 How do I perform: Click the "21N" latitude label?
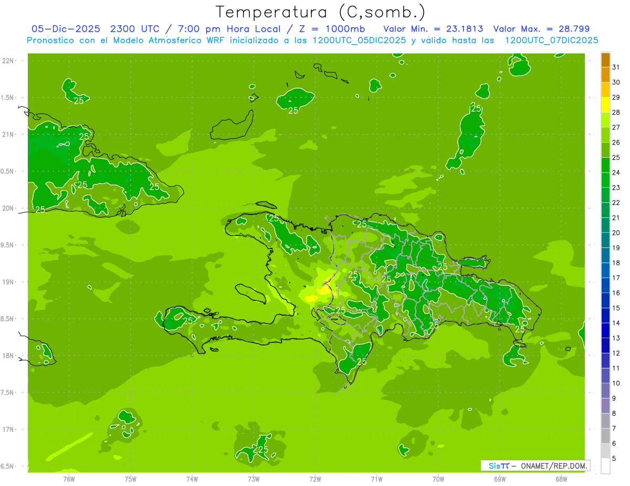8,134
